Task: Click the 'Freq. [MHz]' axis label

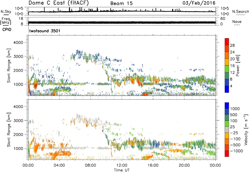Action: point(6,21)
